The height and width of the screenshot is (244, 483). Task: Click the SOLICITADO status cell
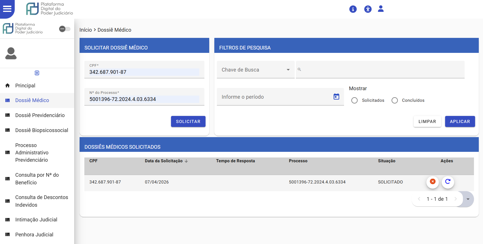coord(390,182)
